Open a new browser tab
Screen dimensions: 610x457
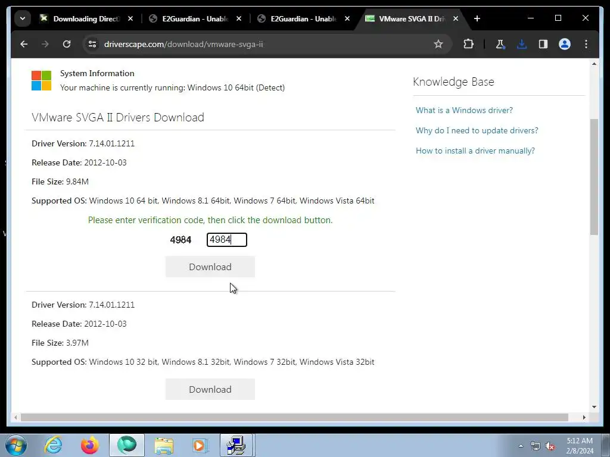[x=477, y=18]
